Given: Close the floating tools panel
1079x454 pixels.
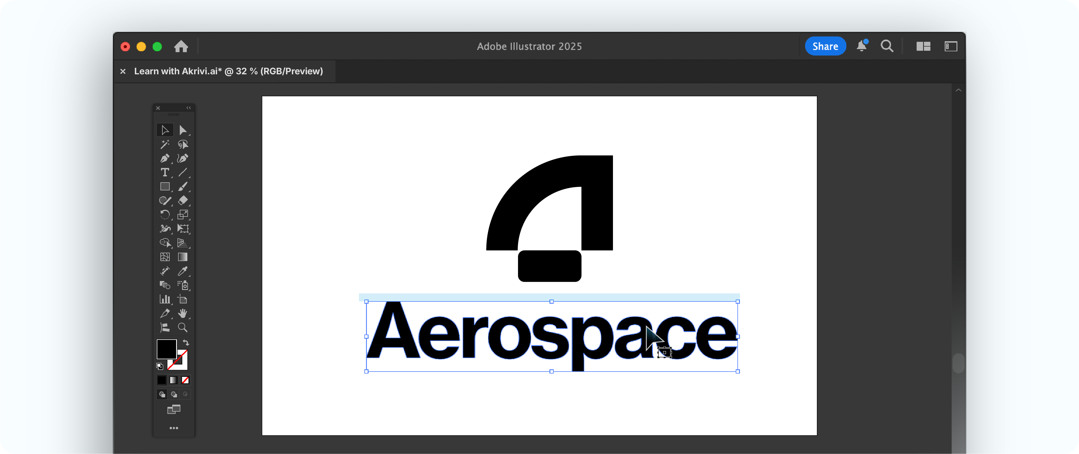Looking at the screenshot, I should click(158, 108).
